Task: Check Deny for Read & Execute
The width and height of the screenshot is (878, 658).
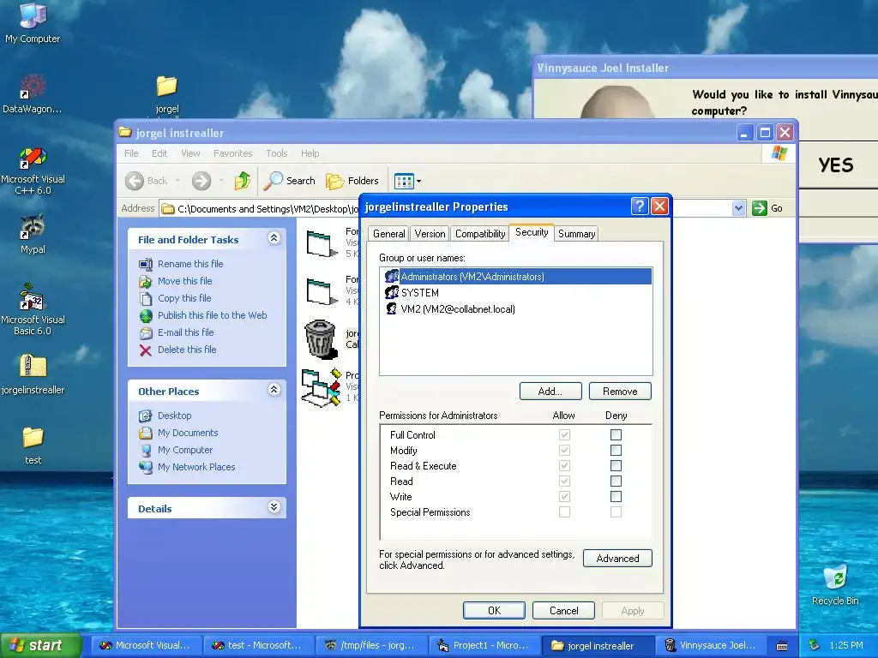Action: 616,465
